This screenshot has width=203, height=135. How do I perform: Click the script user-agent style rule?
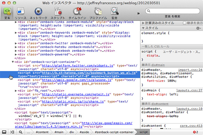point(172,56)
